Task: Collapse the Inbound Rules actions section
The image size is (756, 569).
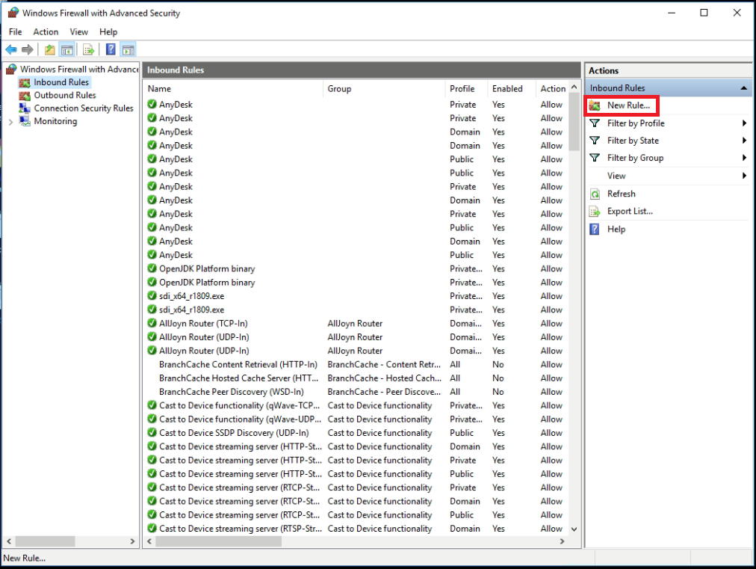Action: click(744, 87)
